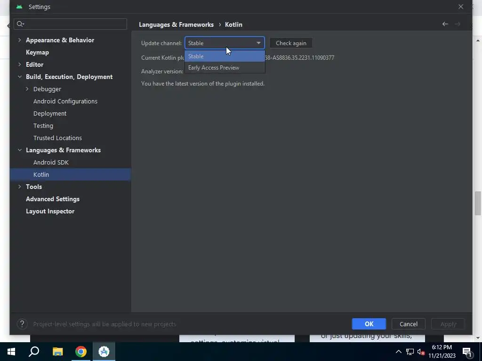The height and width of the screenshot is (361, 482).
Task: Switch to Google Chrome in the taskbar
Action: click(81, 352)
